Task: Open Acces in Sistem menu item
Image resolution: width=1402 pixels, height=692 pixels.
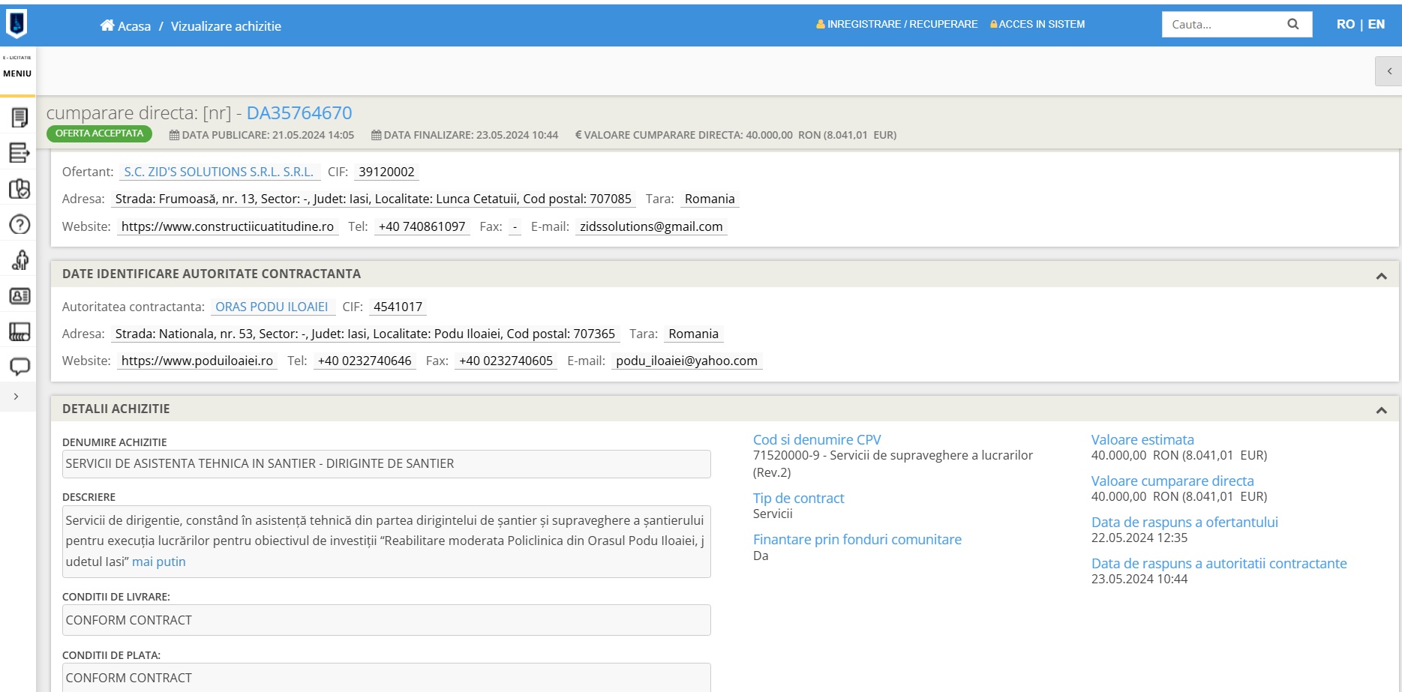Action: 1037,24
